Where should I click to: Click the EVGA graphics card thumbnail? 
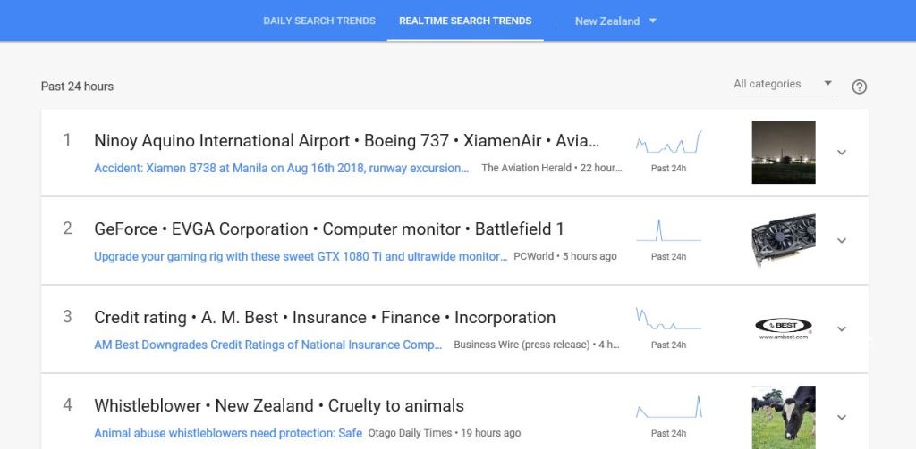click(783, 241)
